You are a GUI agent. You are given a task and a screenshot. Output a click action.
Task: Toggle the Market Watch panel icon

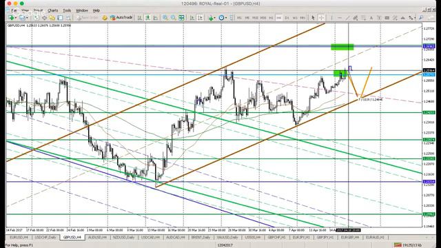37,18
